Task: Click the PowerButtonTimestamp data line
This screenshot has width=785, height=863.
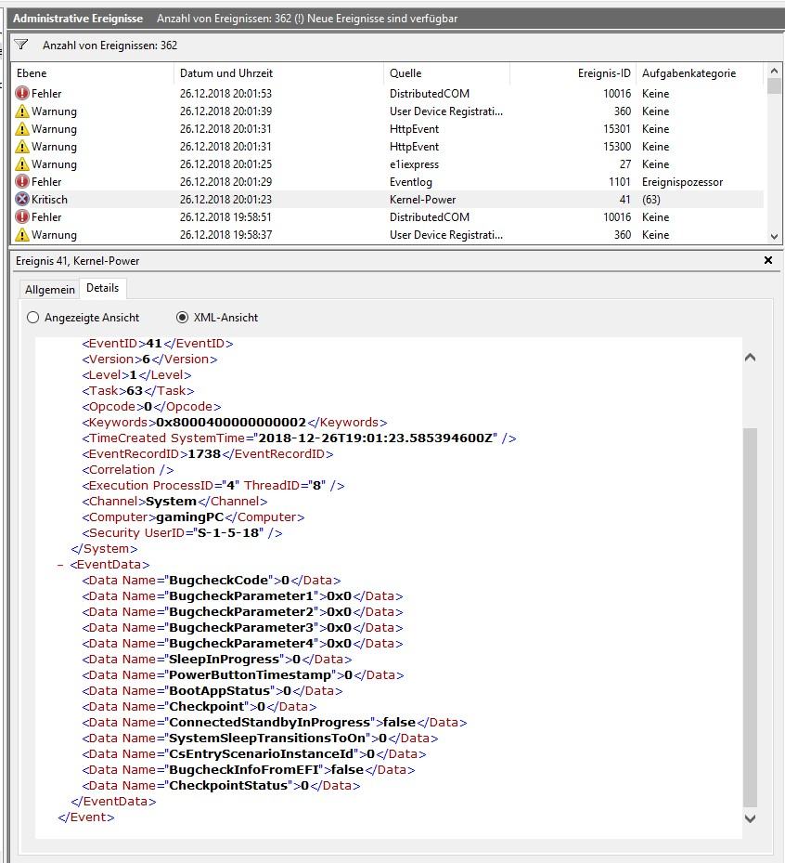Action: 242,674
